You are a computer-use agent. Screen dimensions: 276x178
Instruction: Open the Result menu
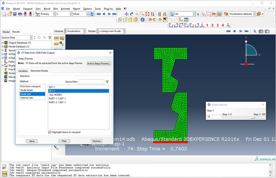[47, 9]
